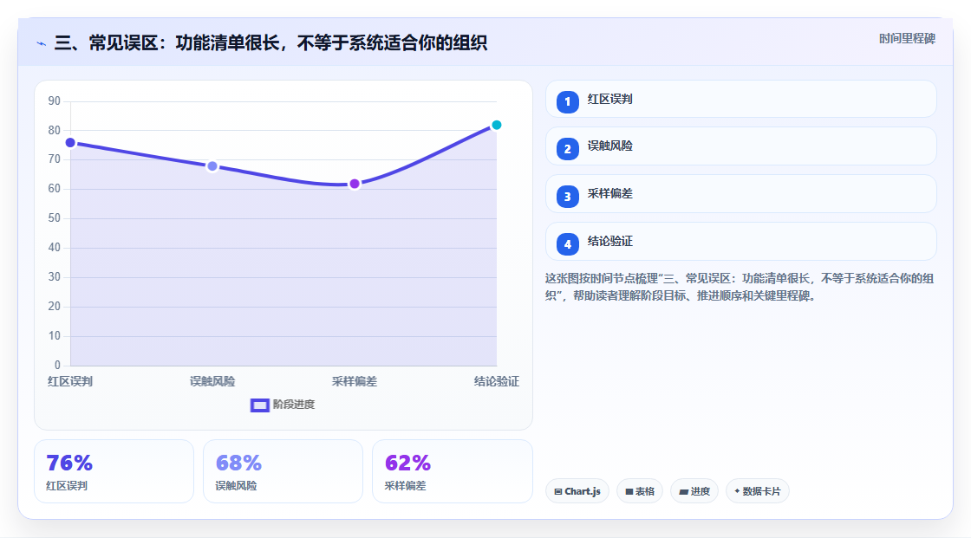Screen dimensions: 971x538
Task: Click the 数据卡片 tag
Action: [758, 491]
